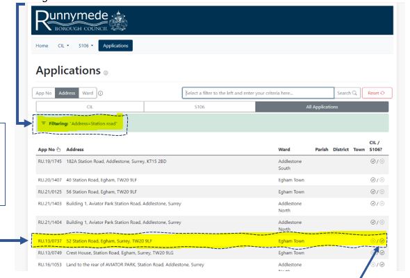Click S106 icon for RU.21/1403
This screenshot has width=410, height=278.
382,203
